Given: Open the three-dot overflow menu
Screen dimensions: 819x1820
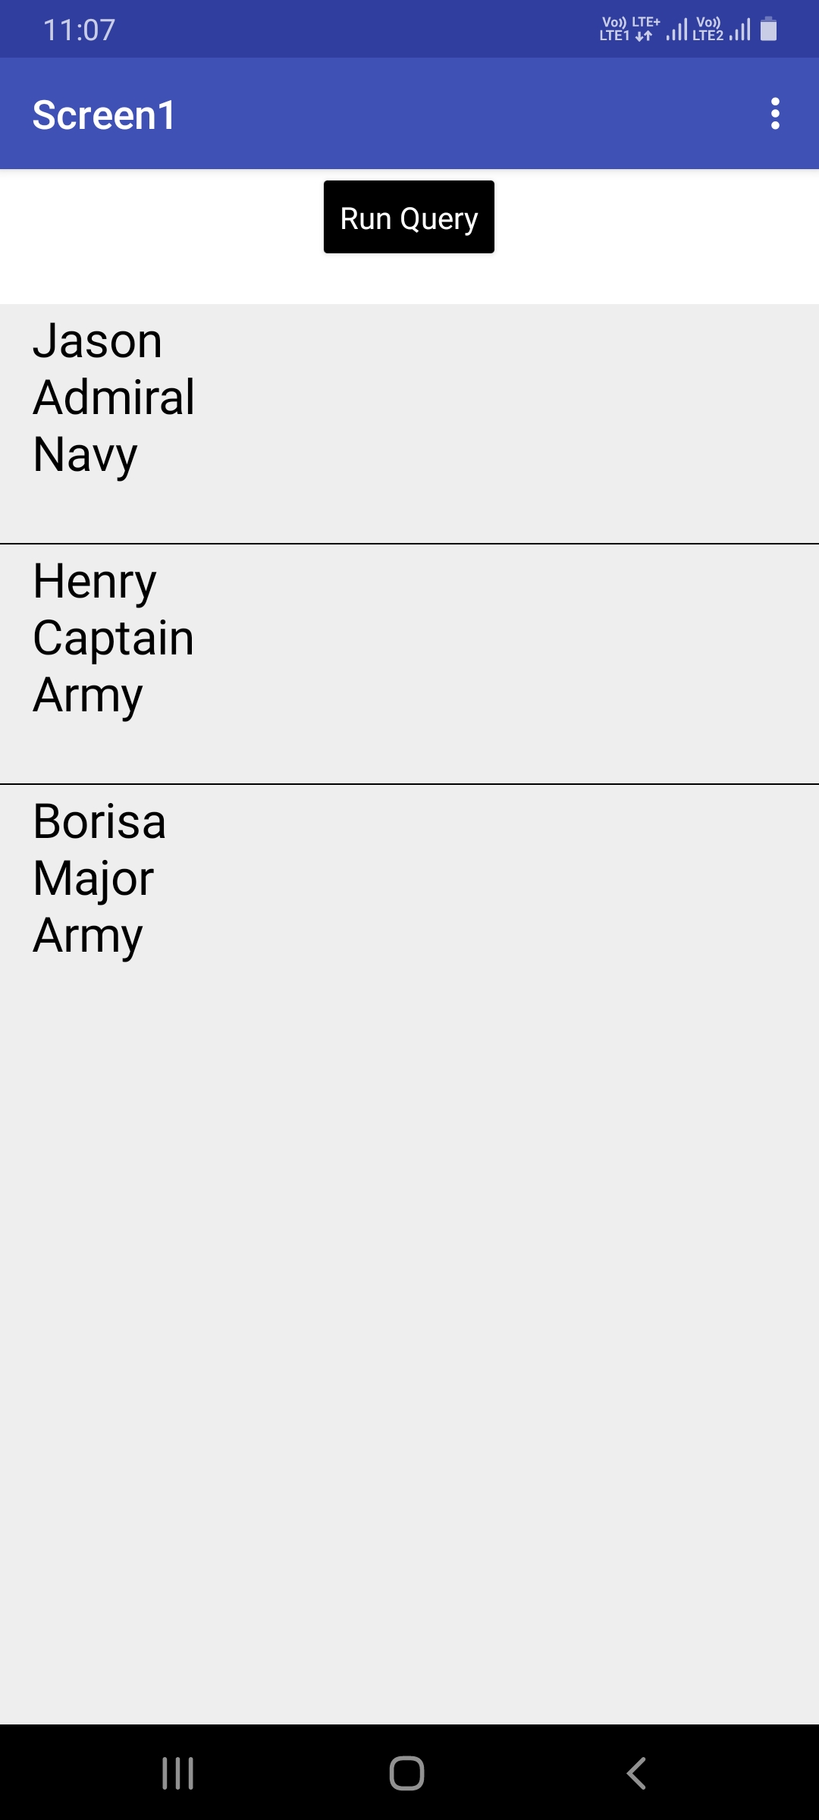Looking at the screenshot, I should pos(774,114).
